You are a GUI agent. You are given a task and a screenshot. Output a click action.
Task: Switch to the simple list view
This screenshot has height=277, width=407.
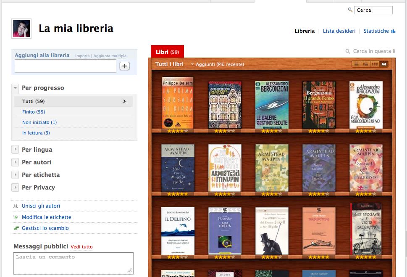356,64
